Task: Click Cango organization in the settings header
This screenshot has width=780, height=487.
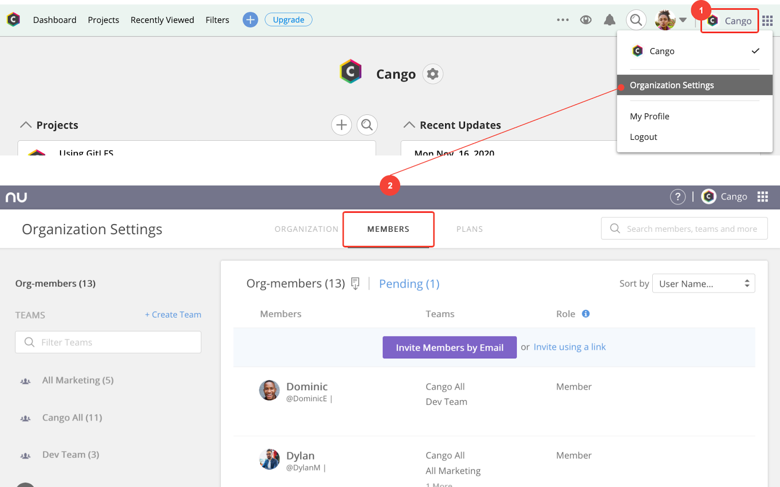Action: (x=724, y=197)
